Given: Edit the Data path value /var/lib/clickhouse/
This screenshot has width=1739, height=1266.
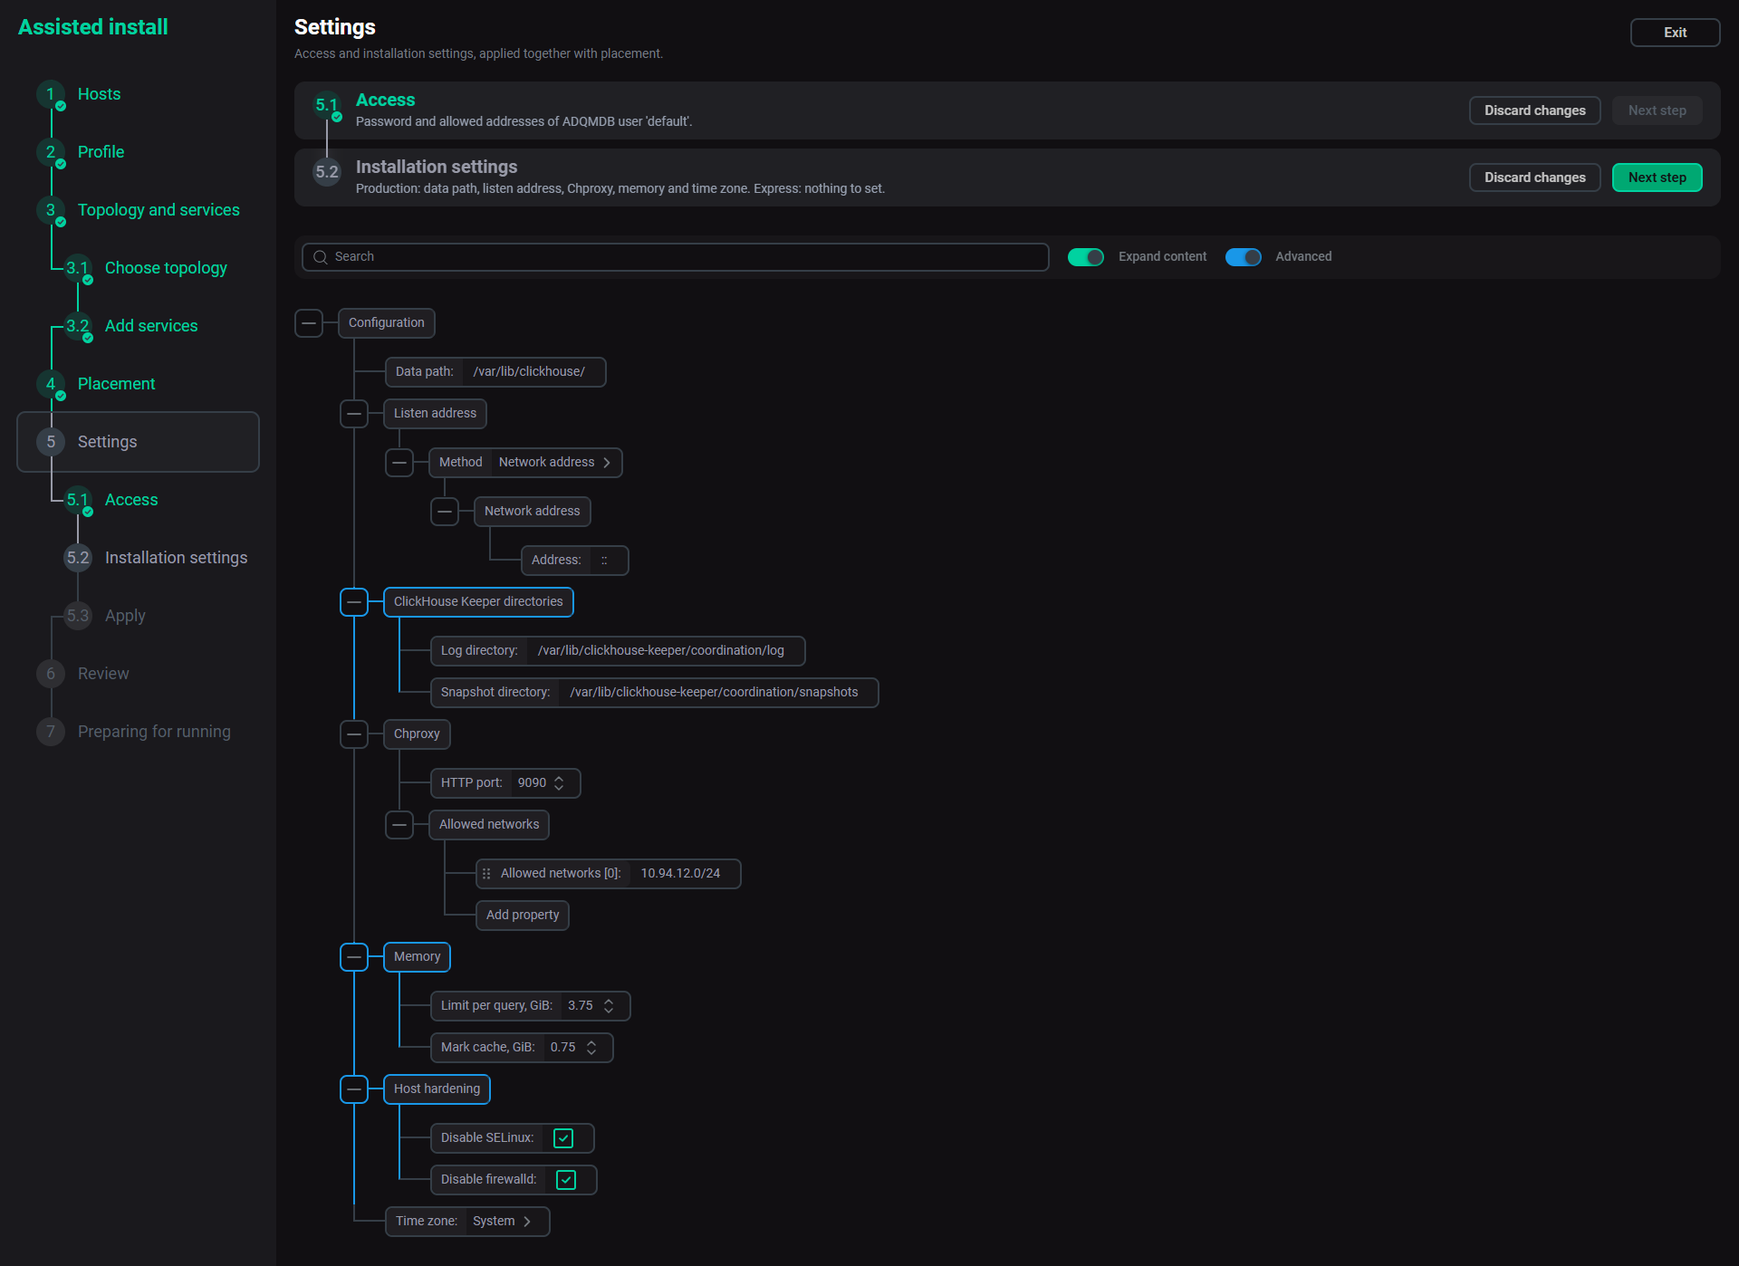Looking at the screenshot, I should click(x=533, y=372).
